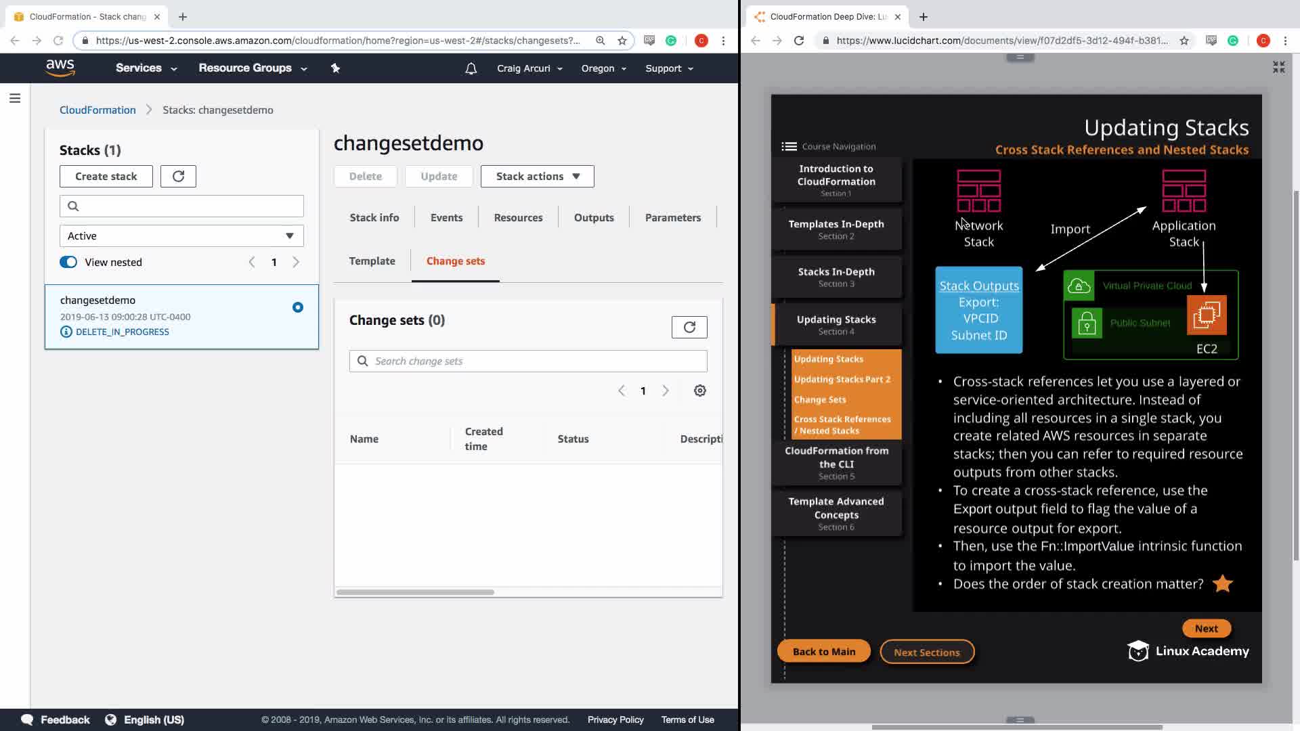Viewport: 1300px width, 731px height.
Task: Refresh the Change sets table
Action: coord(689,328)
